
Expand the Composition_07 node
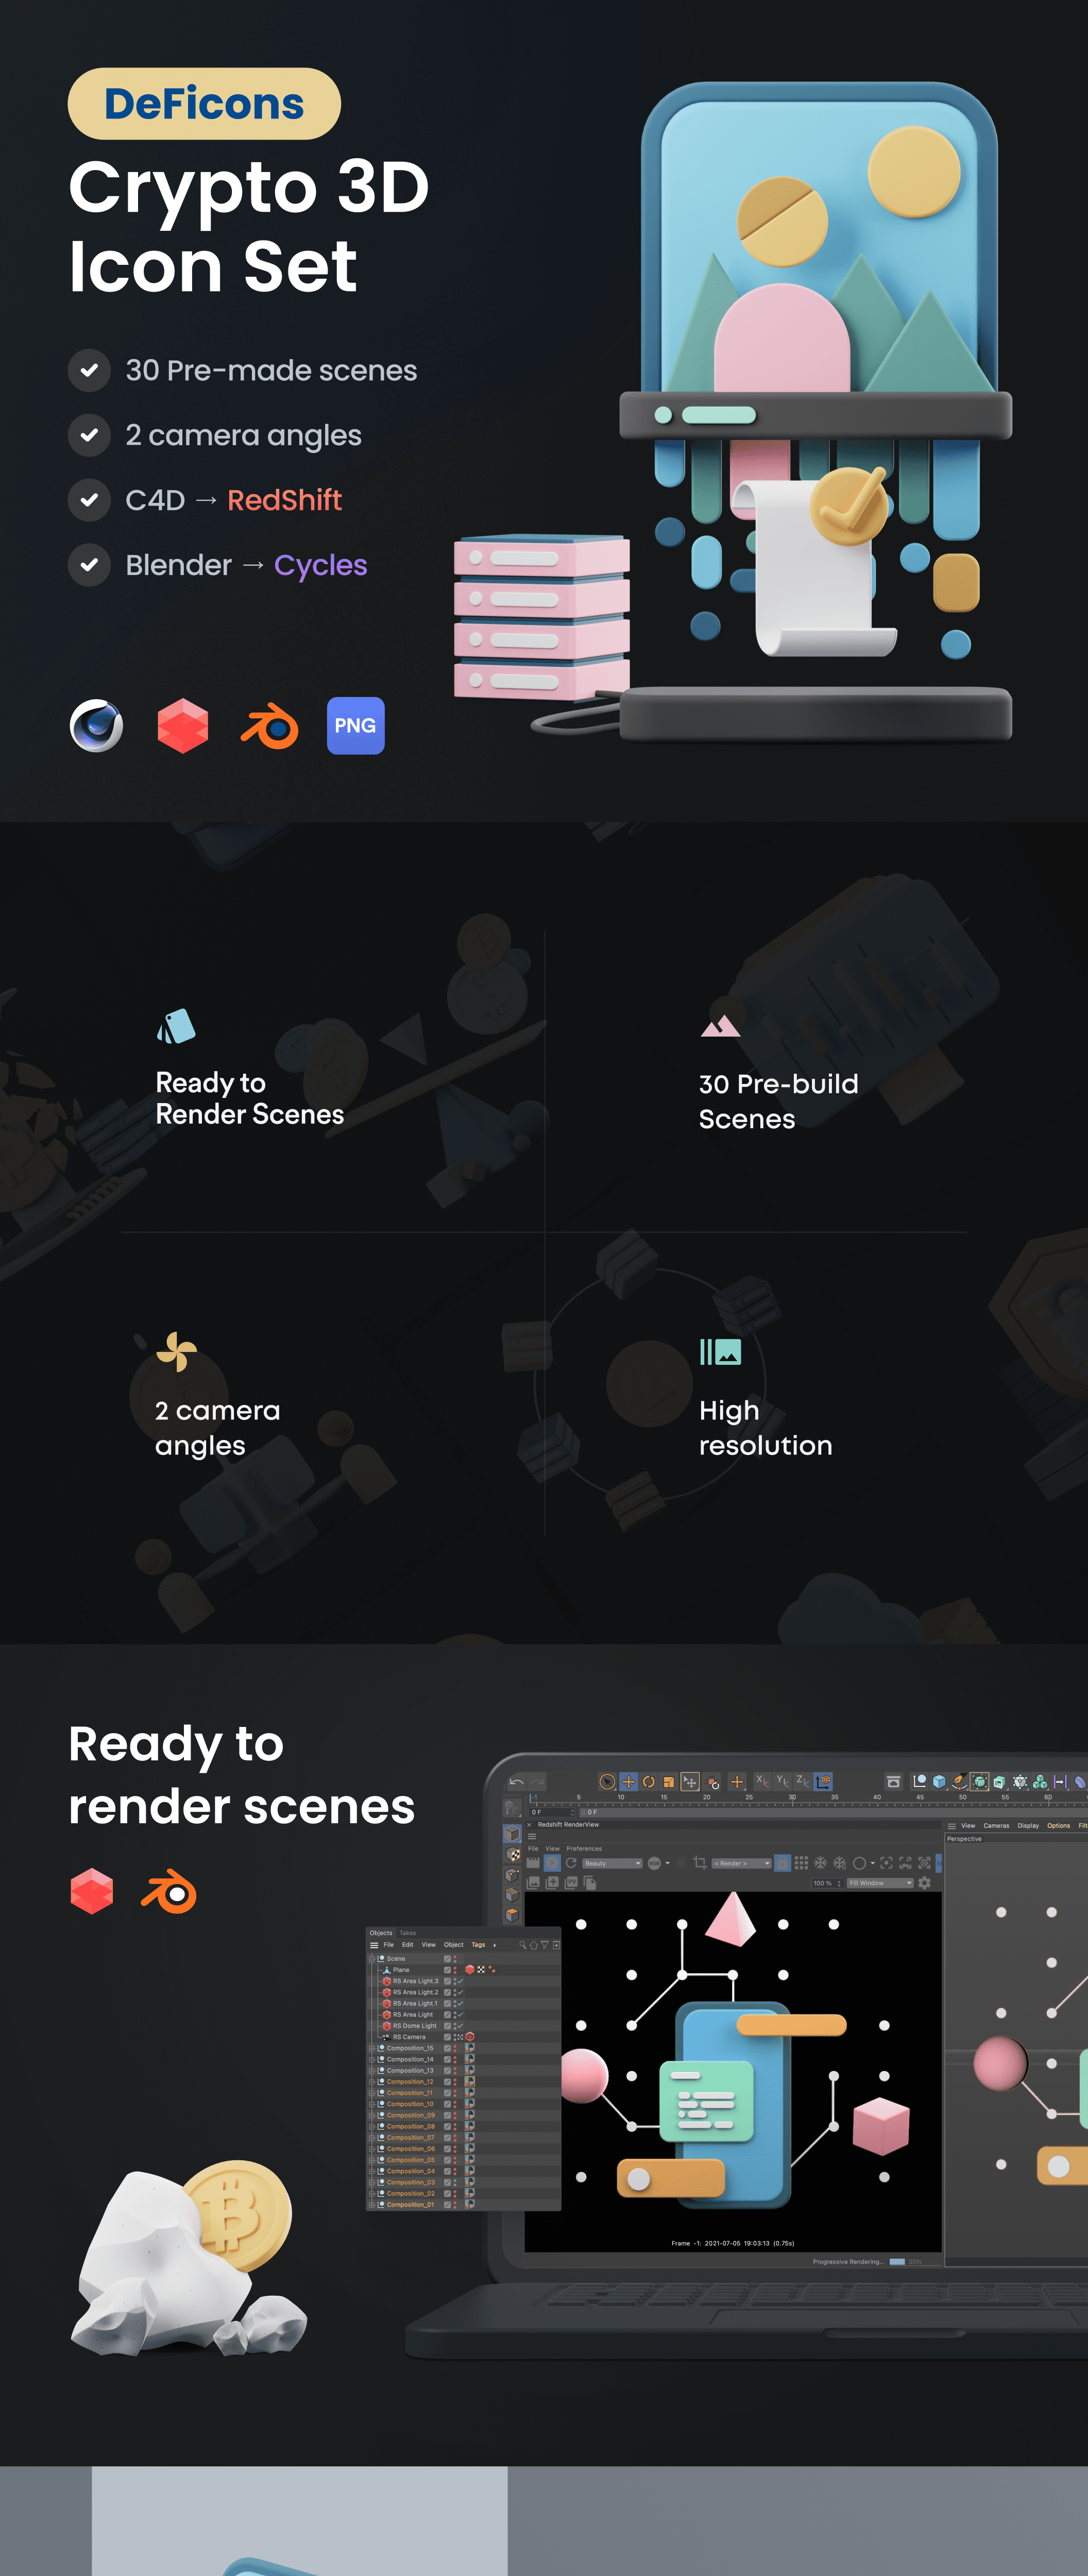372,2138
